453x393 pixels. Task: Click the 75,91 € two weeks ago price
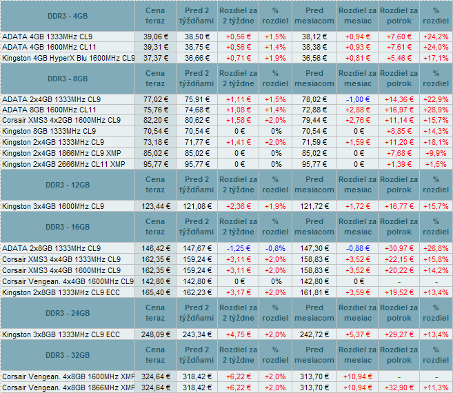coord(197,99)
